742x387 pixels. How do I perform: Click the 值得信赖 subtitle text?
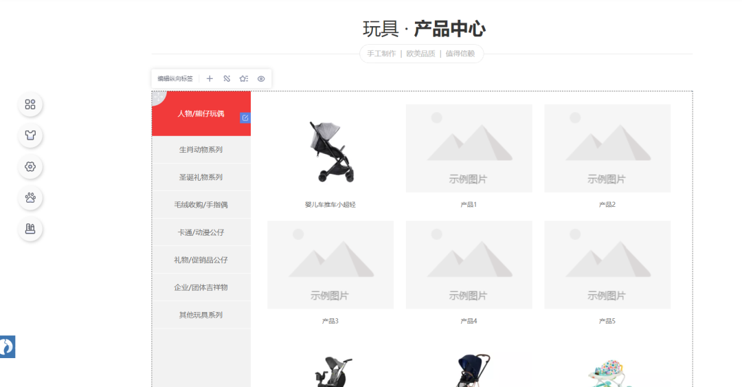[460, 54]
